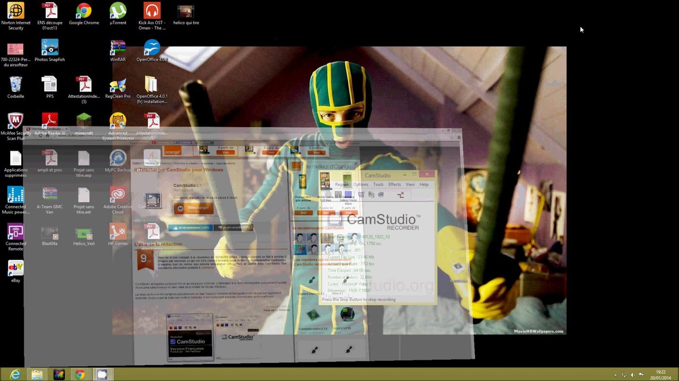Screen dimensions: 679x381
Task: Open the Help menu in CamStudio
Action: point(424,185)
